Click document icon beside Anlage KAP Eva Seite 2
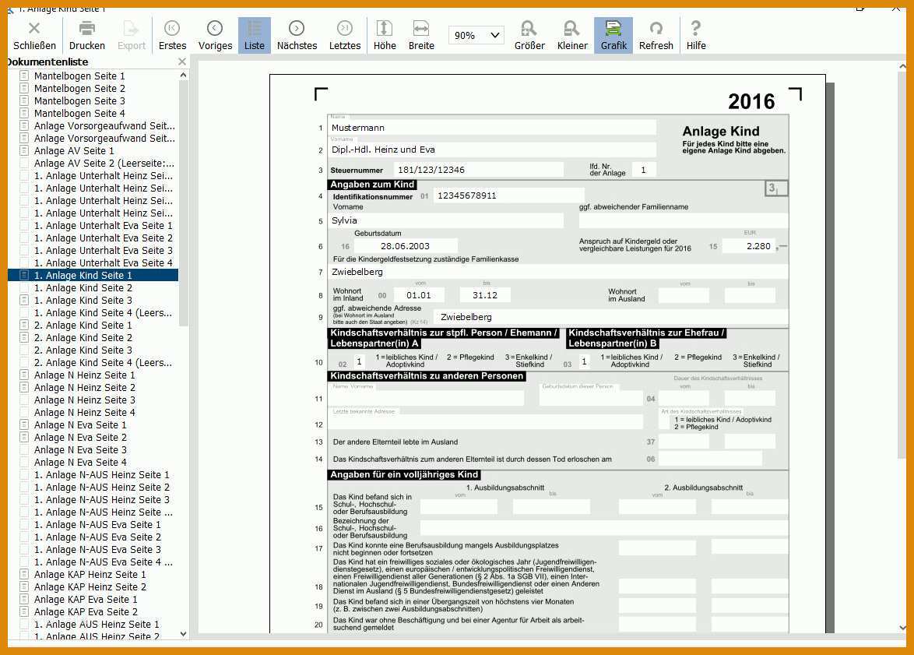The height and width of the screenshot is (655, 914). [x=24, y=612]
